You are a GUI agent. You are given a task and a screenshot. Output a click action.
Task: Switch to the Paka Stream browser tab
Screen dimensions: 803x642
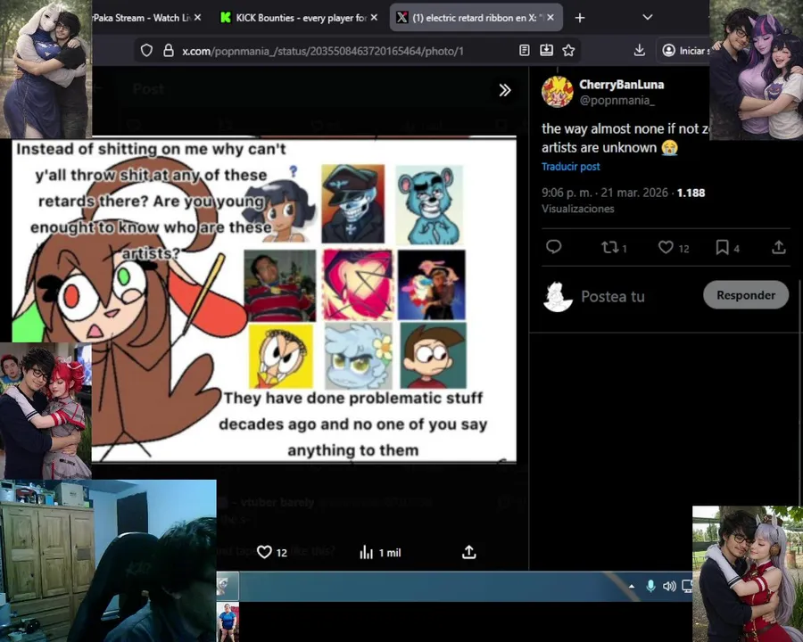click(x=141, y=18)
